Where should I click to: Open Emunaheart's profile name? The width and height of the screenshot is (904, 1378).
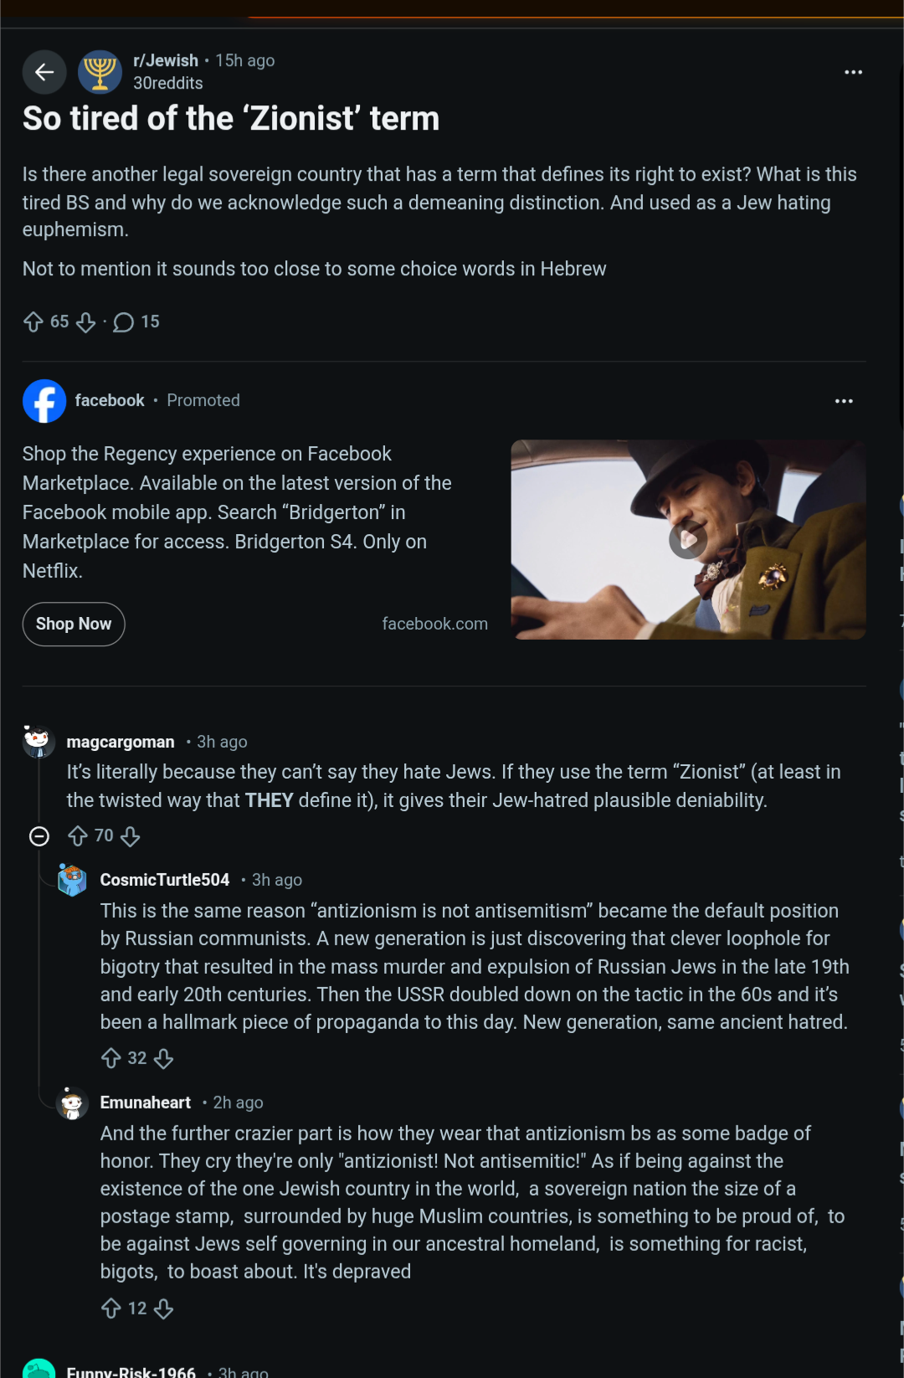click(146, 1103)
